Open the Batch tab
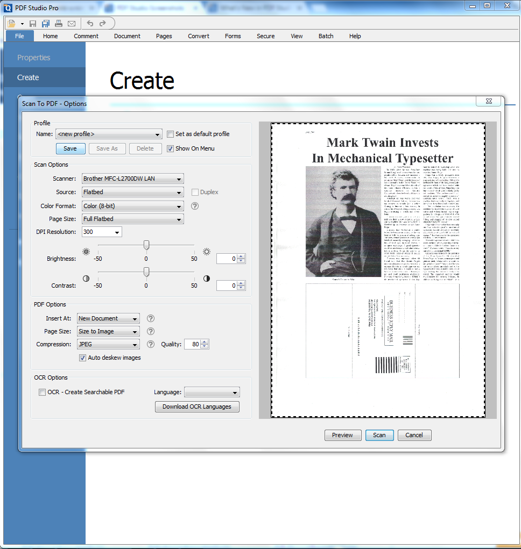The width and height of the screenshot is (521, 549). pyautogui.click(x=326, y=36)
